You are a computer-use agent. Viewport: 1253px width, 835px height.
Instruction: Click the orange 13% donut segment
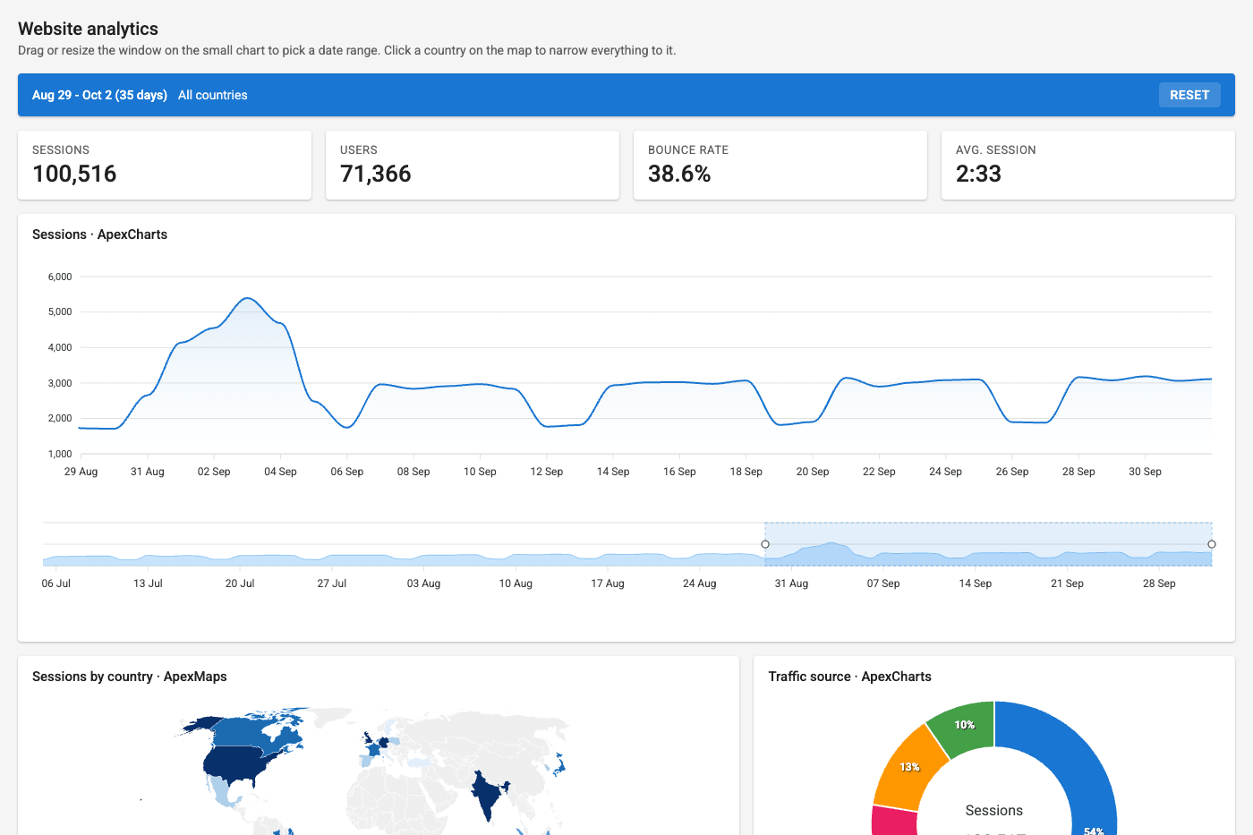click(909, 769)
